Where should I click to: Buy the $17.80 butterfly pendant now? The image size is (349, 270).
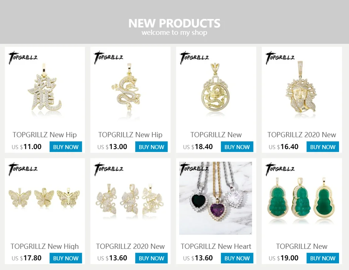tap(66, 258)
